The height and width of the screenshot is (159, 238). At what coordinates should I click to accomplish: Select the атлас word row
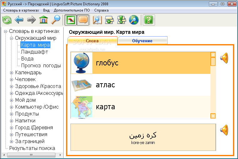tap(141, 85)
